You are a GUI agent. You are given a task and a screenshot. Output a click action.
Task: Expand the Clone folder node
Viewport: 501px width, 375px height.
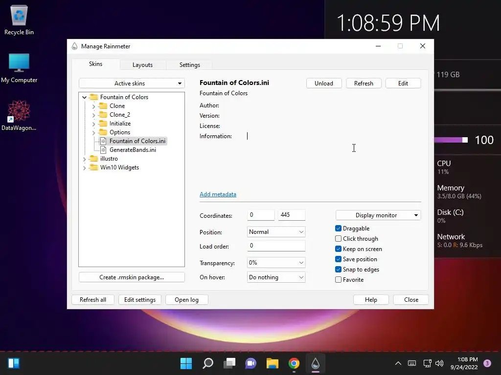coord(93,106)
